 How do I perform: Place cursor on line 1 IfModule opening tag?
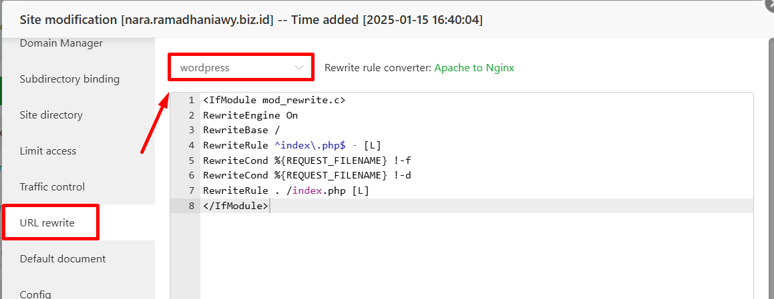(x=274, y=100)
